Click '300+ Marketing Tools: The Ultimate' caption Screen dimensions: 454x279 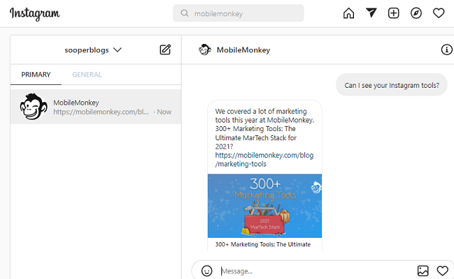[263, 244]
